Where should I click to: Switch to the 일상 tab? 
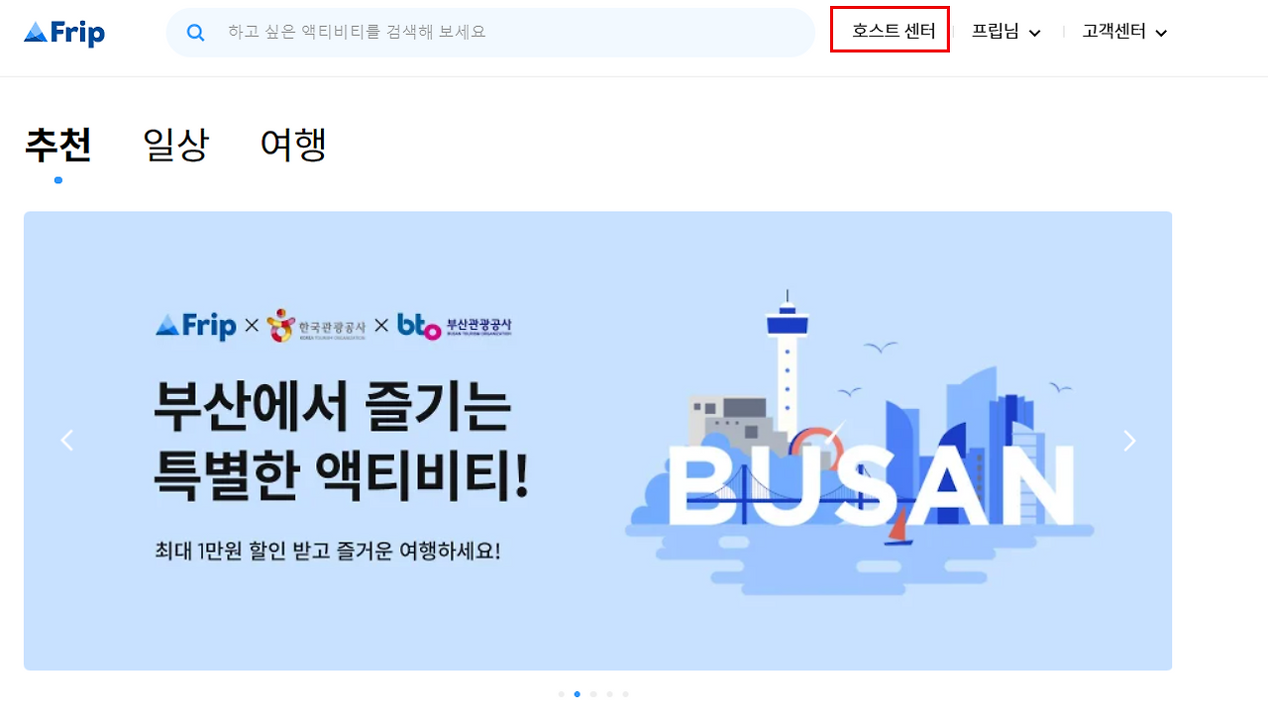click(x=176, y=145)
